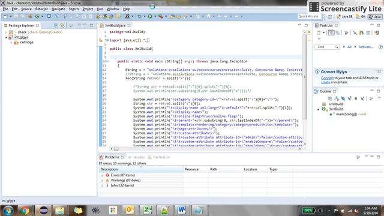384x216 pixels.
Task: Click the help question mark in Task List
Action: pos(380,47)
